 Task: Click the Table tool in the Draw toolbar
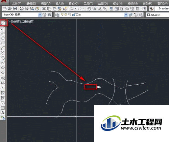[3, 108]
